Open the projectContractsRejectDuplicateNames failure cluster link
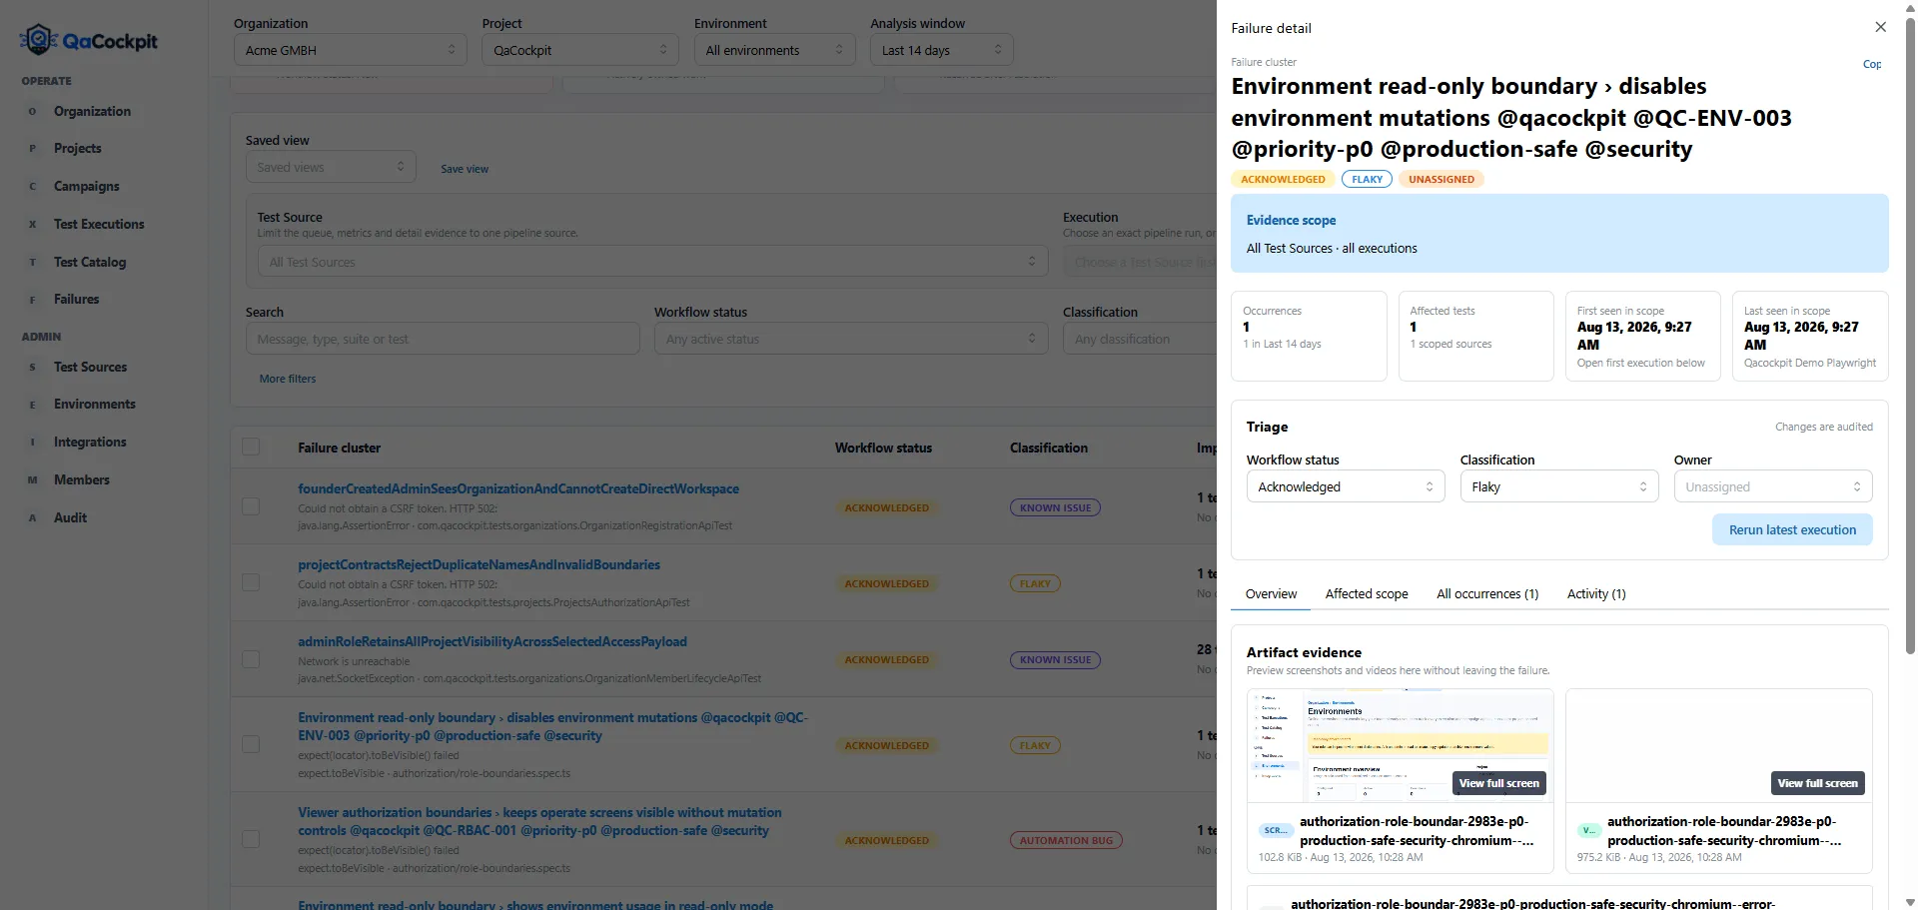 click(479, 565)
